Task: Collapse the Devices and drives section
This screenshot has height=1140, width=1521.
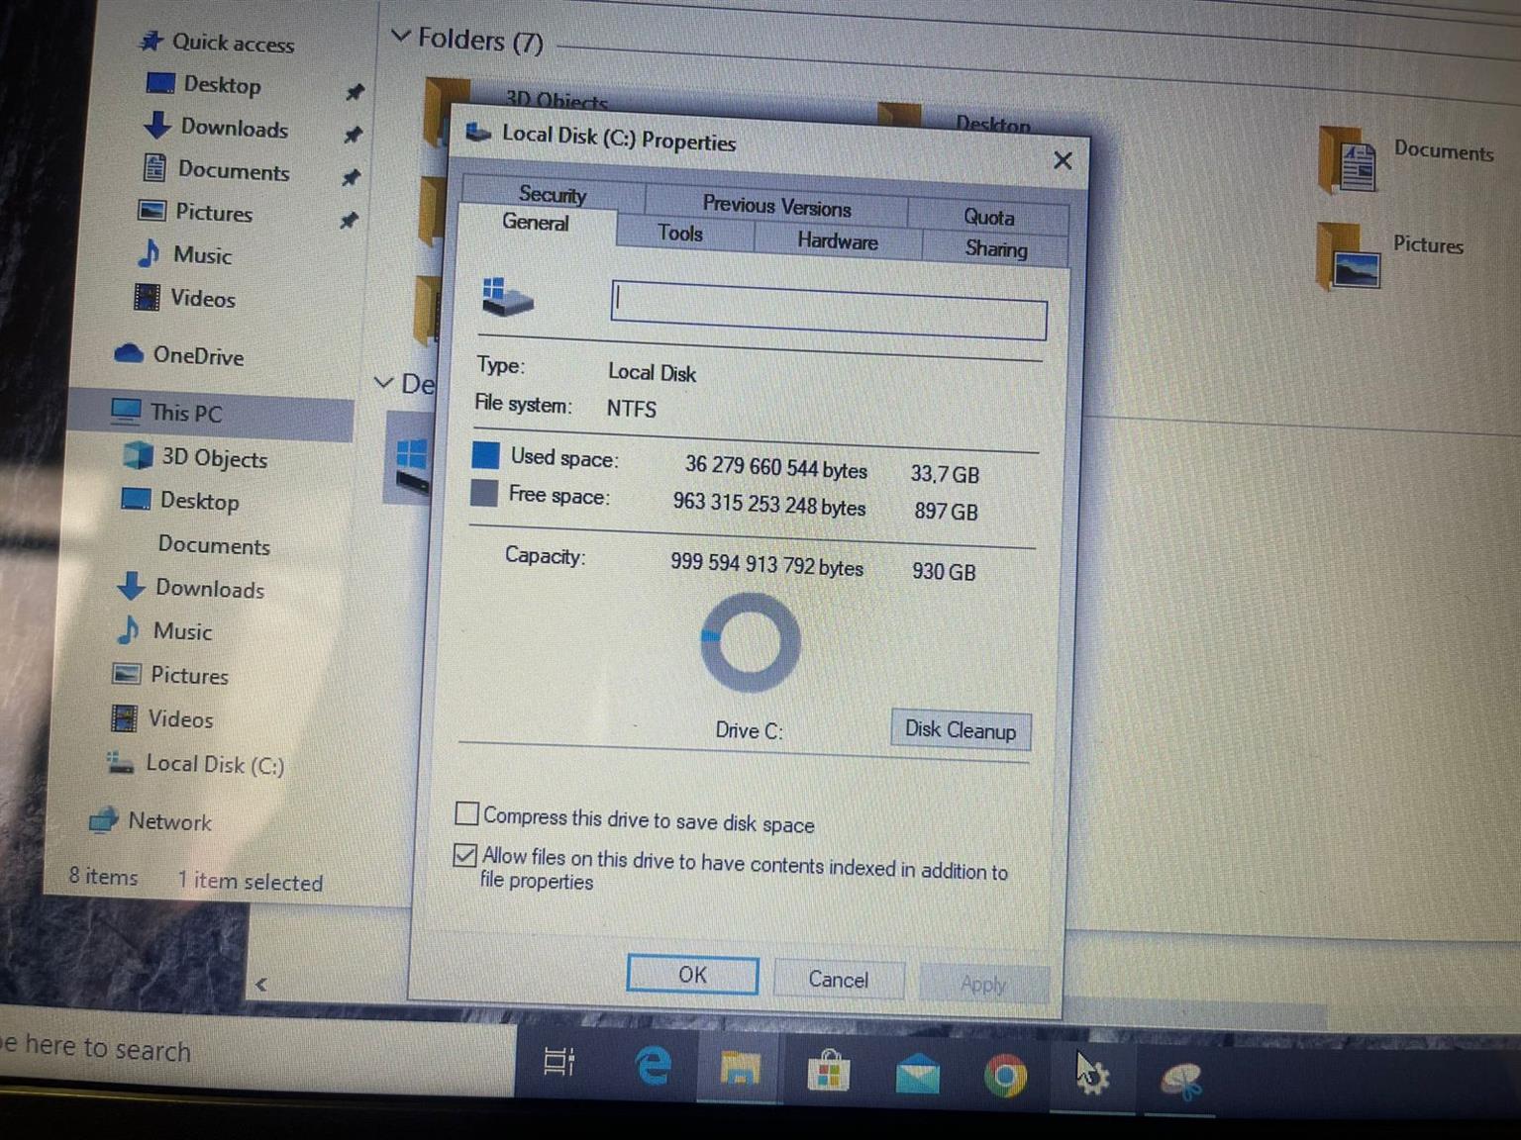Action: pos(383,382)
